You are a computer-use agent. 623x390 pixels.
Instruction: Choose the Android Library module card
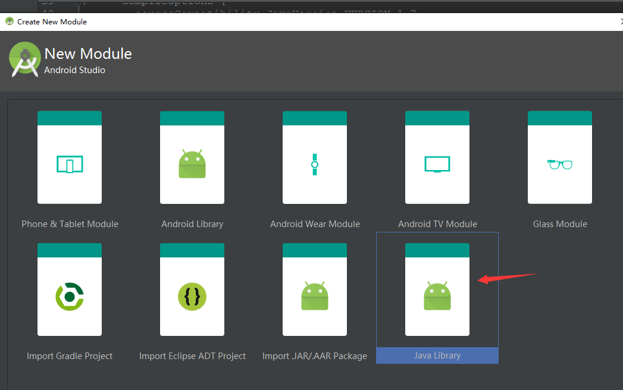point(192,158)
